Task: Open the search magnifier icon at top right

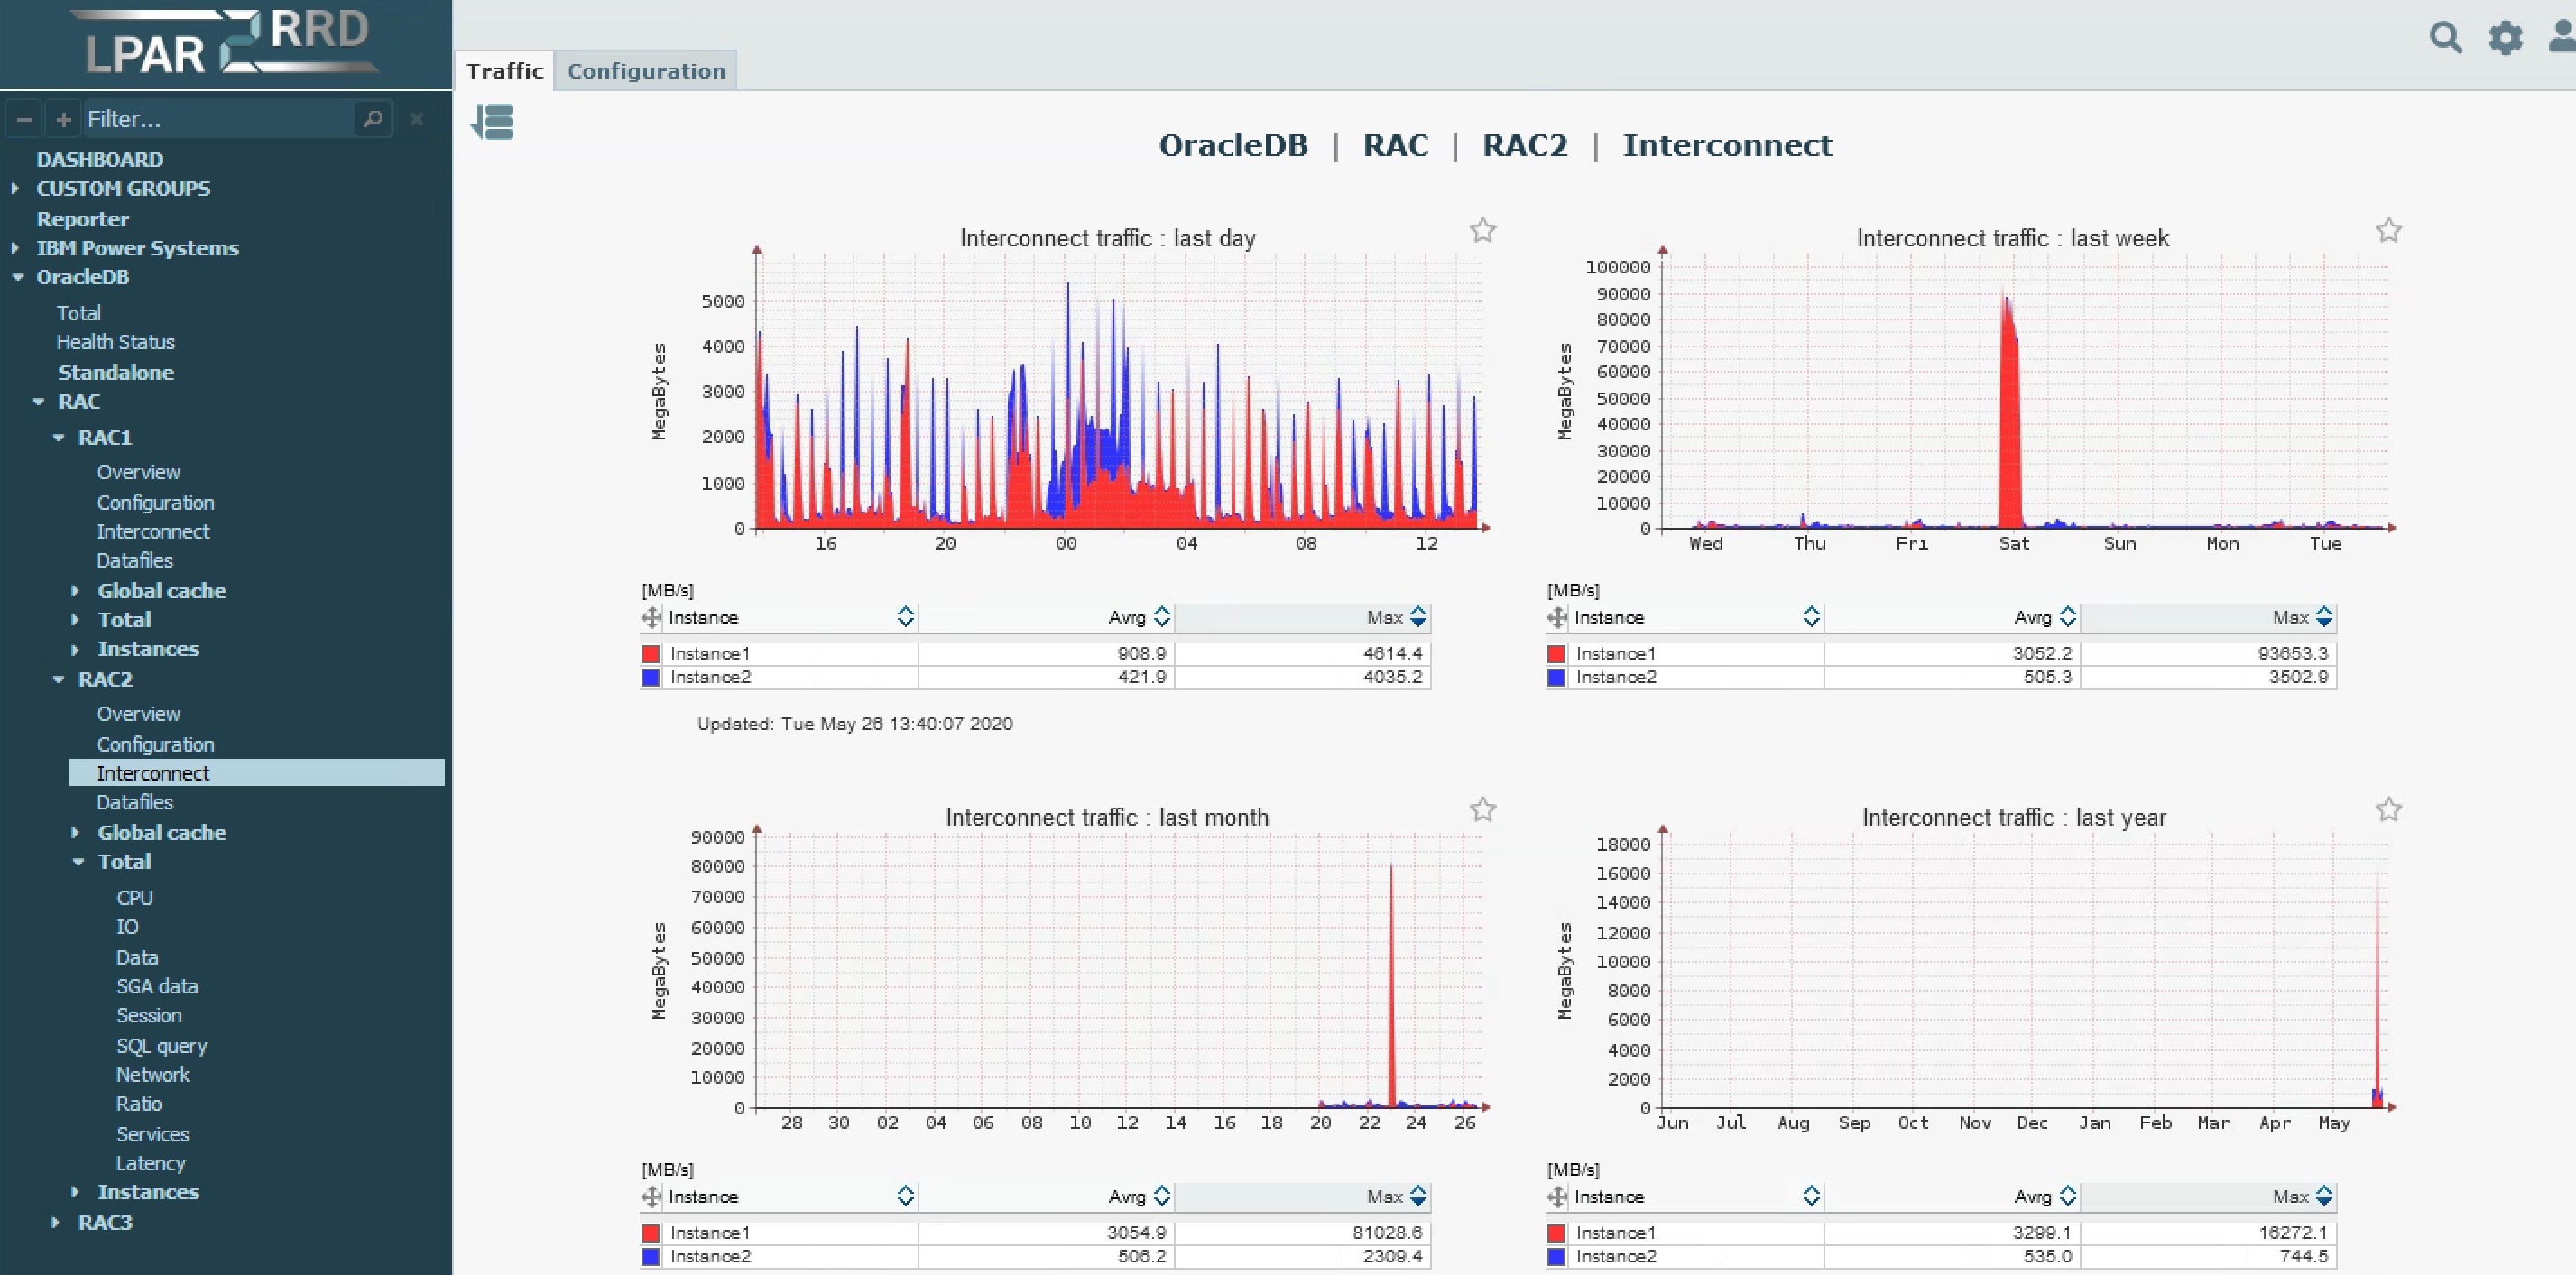Action: (x=2446, y=38)
